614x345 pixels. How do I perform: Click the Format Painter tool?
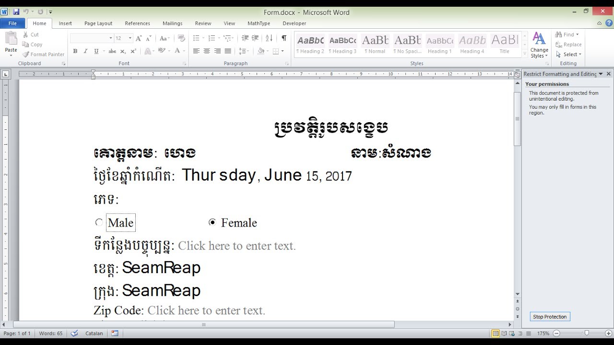(x=43, y=55)
